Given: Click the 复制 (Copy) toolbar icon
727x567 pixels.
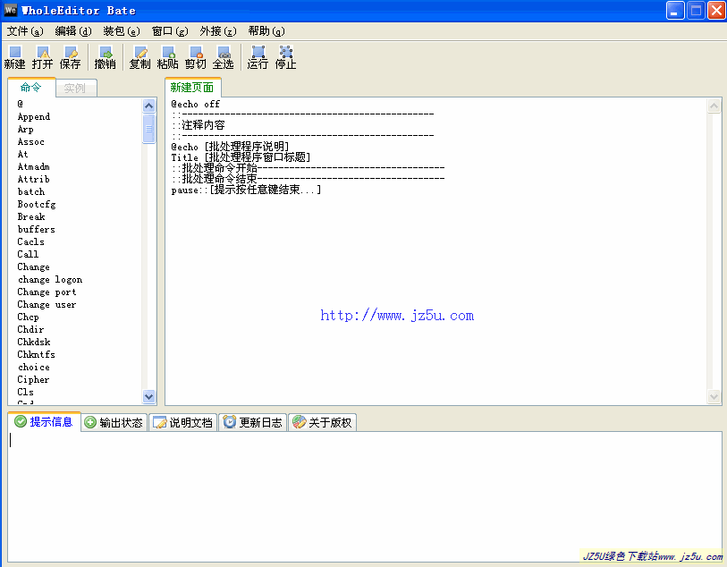Looking at the screenshot, I should point(139,57).
